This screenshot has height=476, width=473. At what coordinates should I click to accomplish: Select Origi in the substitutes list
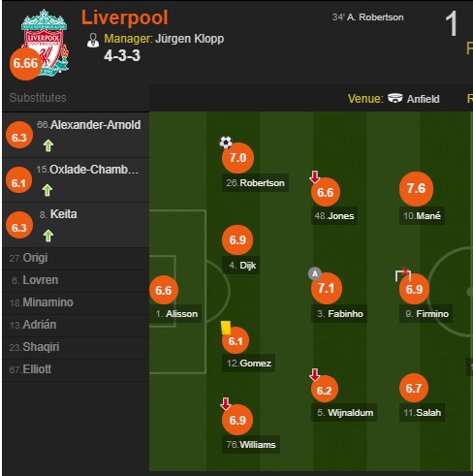point(76,258)
